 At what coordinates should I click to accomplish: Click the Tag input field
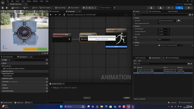pos(164,40)
